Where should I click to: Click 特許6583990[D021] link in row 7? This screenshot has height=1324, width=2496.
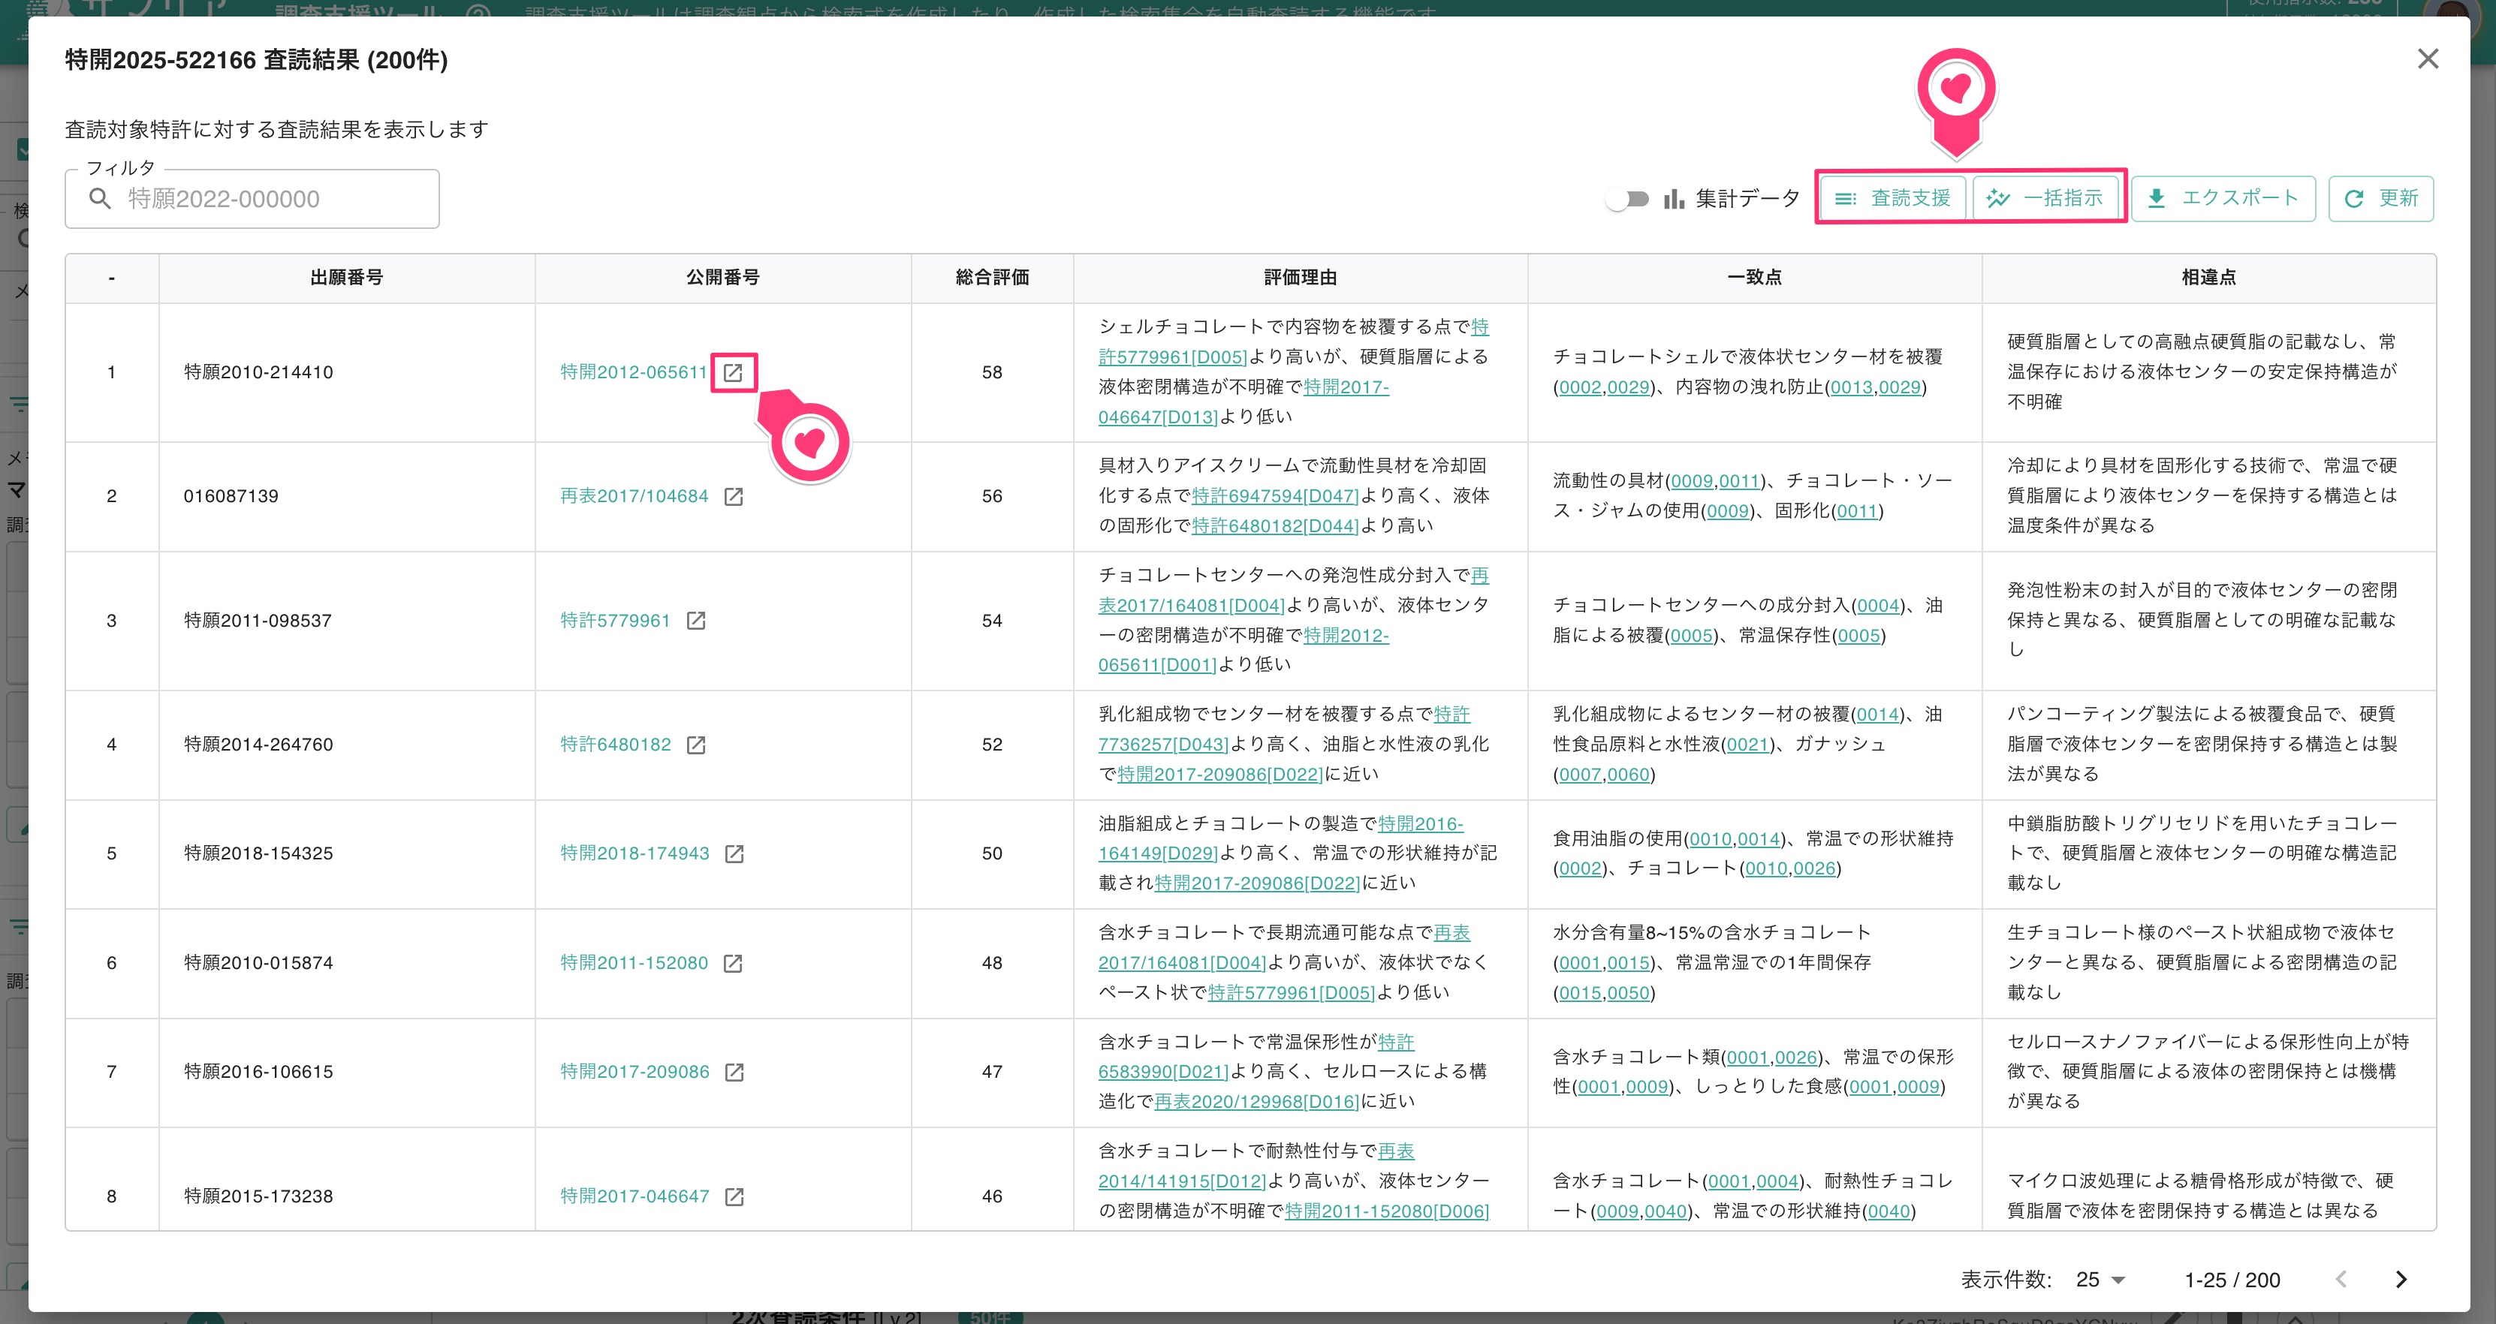click(x=1162, y=1071)
